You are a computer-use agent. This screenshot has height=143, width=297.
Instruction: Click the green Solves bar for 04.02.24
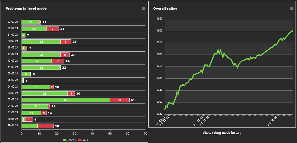point(36,87)
